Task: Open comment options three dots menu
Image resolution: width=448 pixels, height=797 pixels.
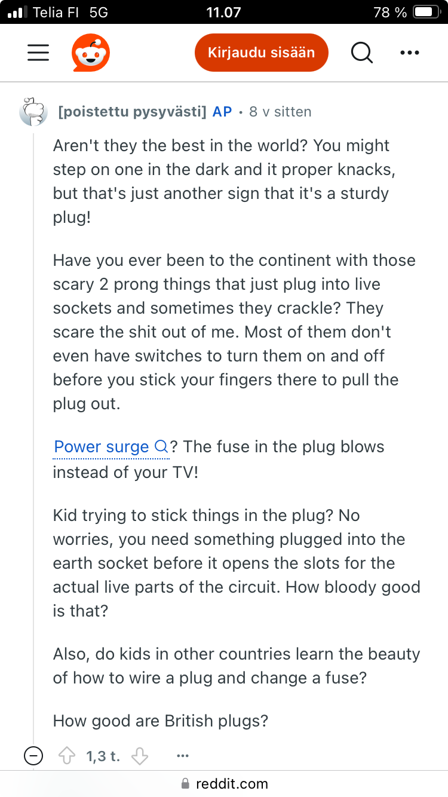Action: (x=183, y=756)
